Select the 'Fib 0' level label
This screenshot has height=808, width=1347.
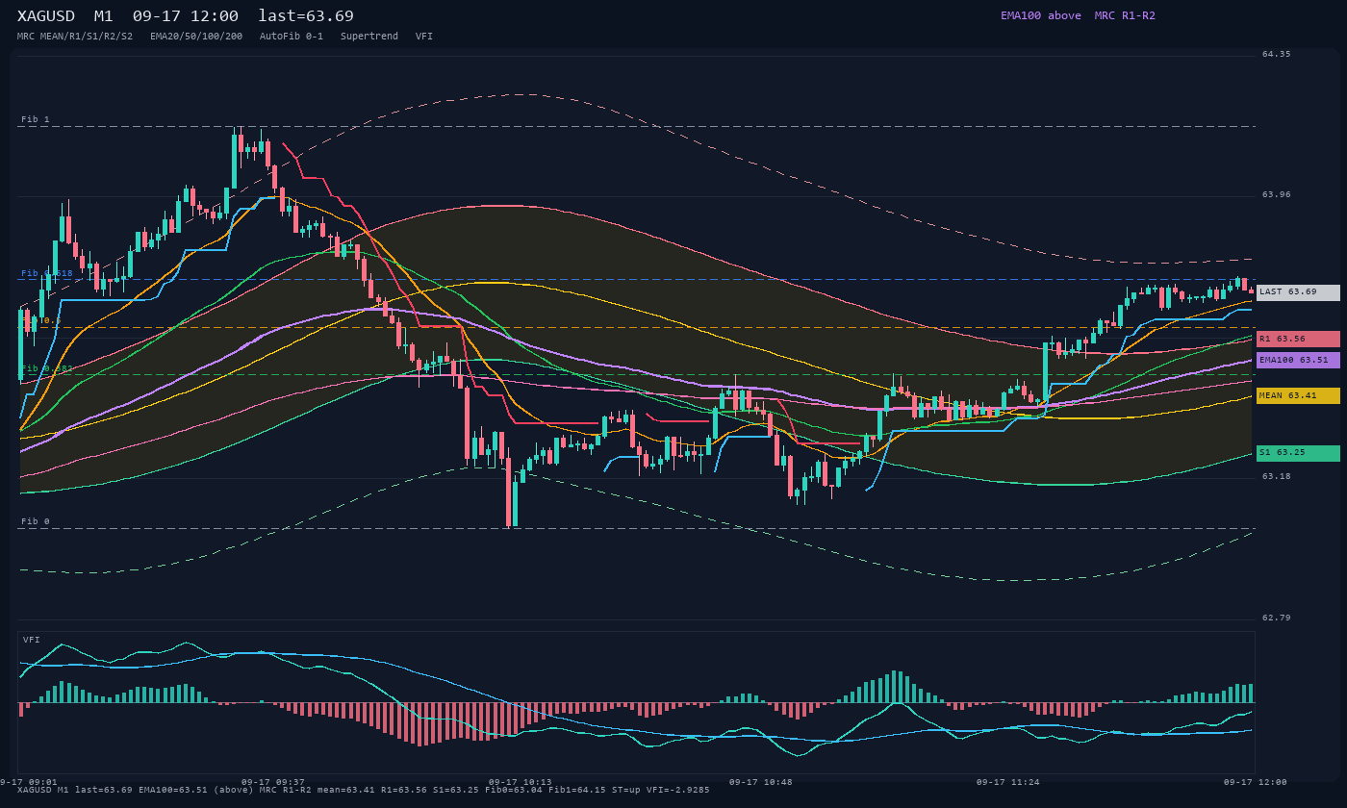tap(36, 521)
